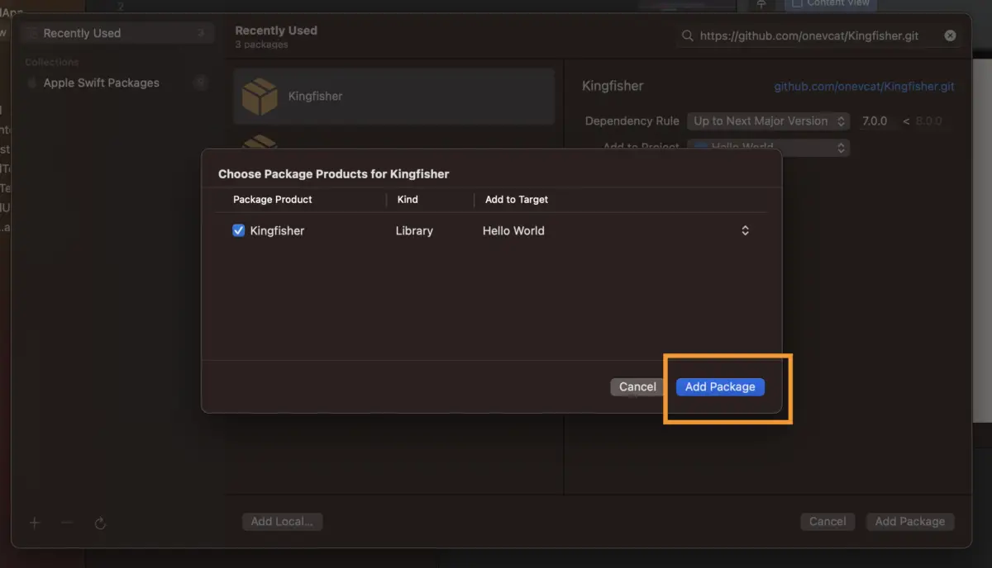Uncheck the Kingfisher package product checkbox

pyautogui.click(x=239, y=230)
